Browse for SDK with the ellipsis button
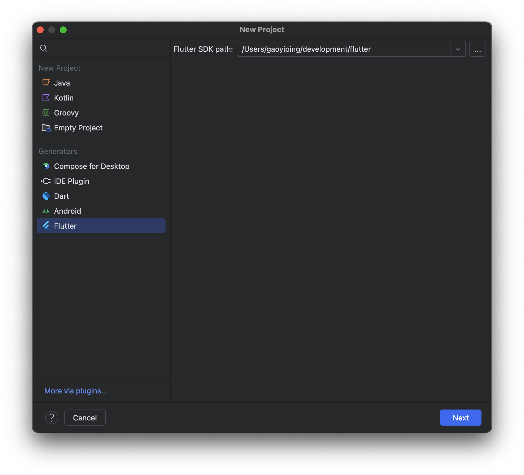The height and width of the screenshot is (475, 524). click(x=477, y=49)
